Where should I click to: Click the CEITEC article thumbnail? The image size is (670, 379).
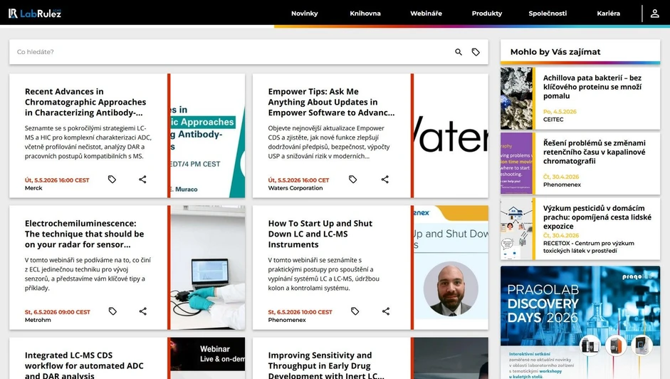pyautogui.click(x=516, y=98)
